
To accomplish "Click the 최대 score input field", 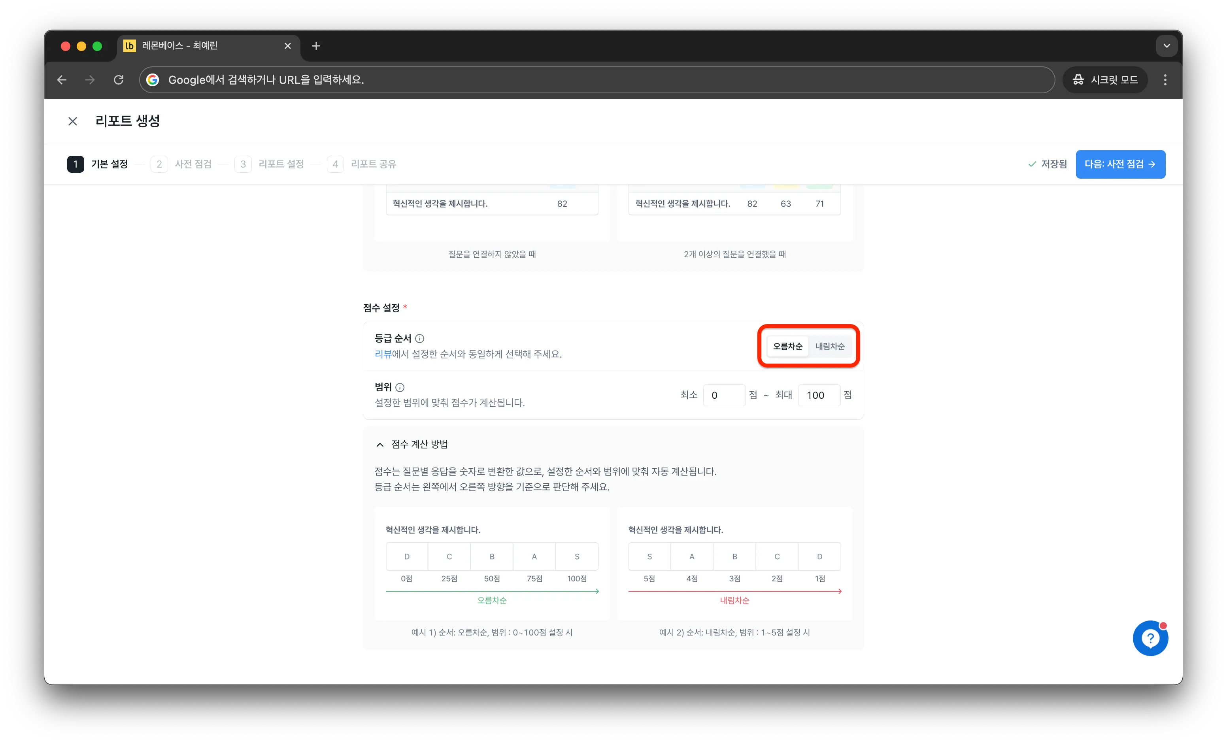I will tap(819, 395).
